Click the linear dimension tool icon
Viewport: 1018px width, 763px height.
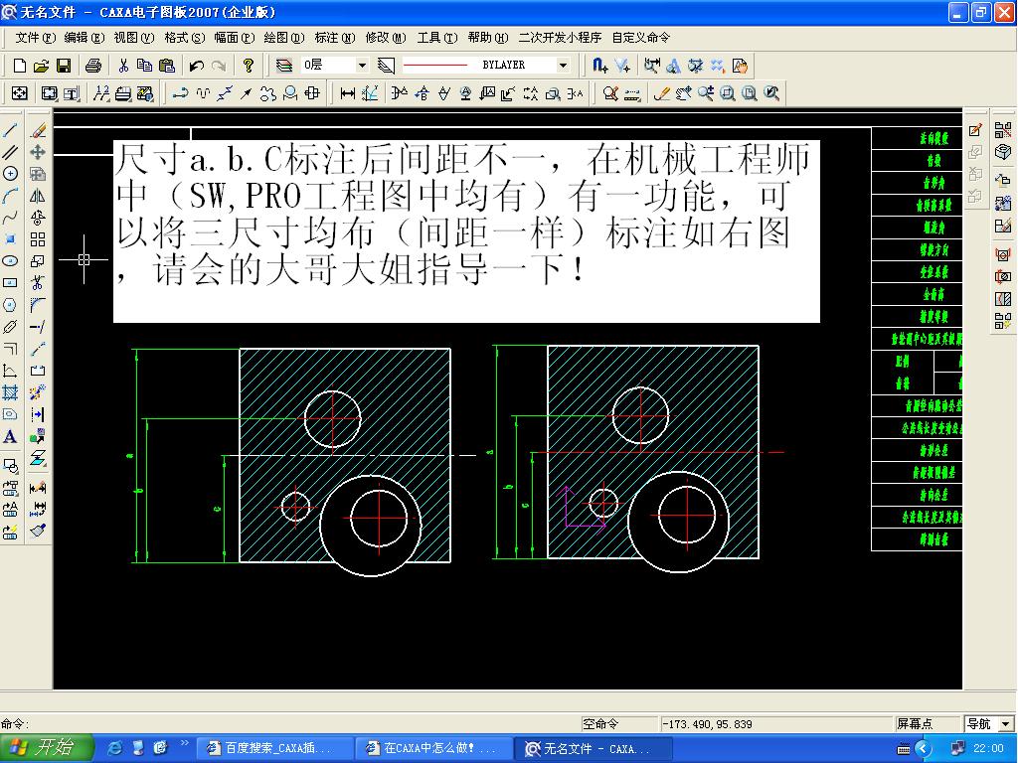(348, 93)
